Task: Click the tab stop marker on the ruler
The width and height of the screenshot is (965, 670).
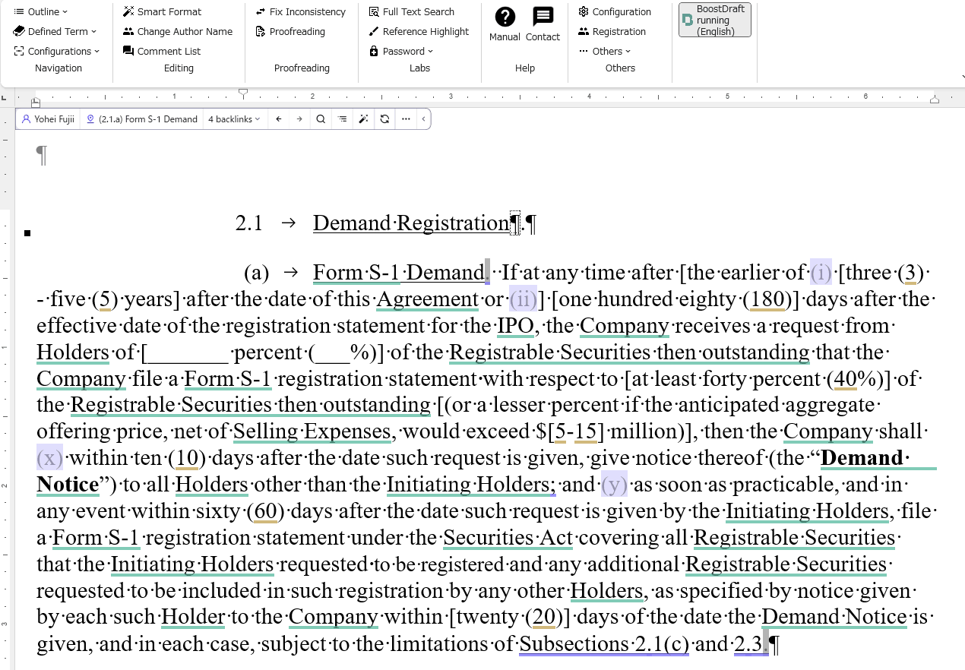Action: [243, 93]
